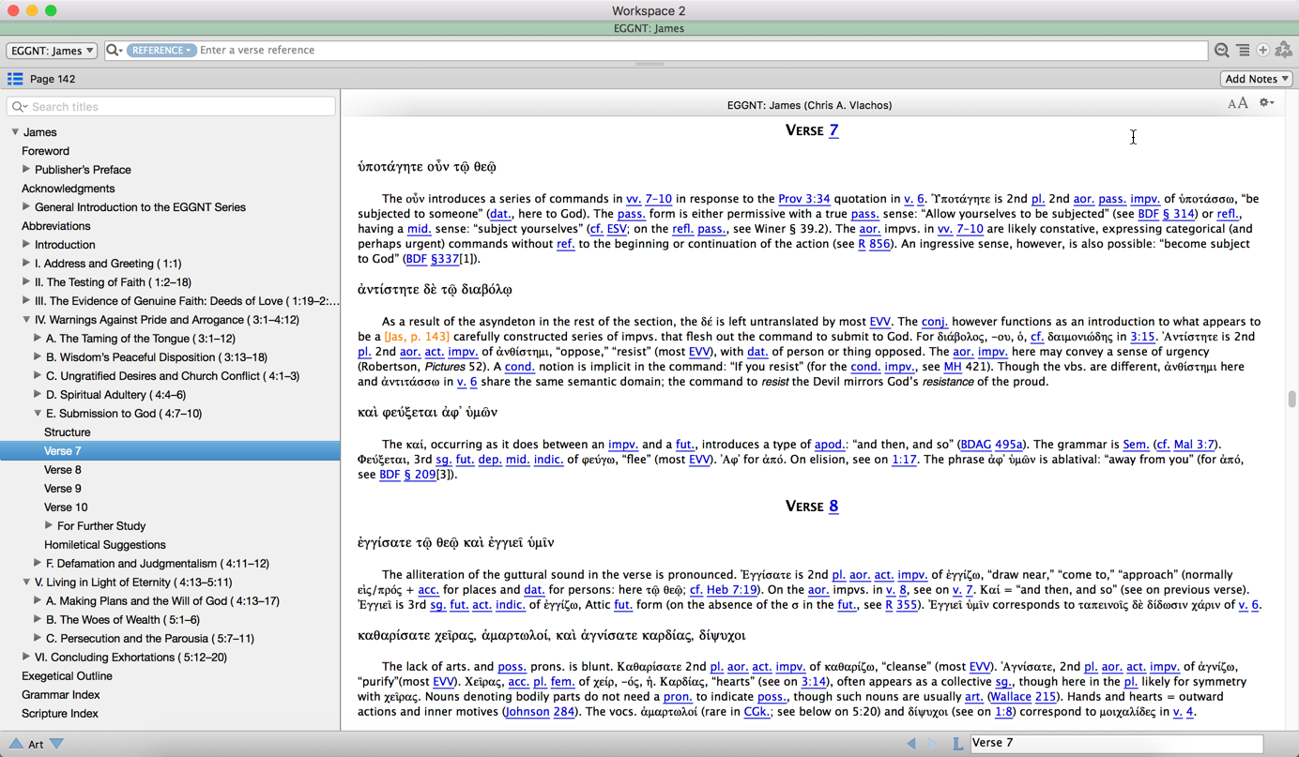This screenshot has width=1299, height=757.
Task: Go back with the left history arrow
Action: (910, 744)
